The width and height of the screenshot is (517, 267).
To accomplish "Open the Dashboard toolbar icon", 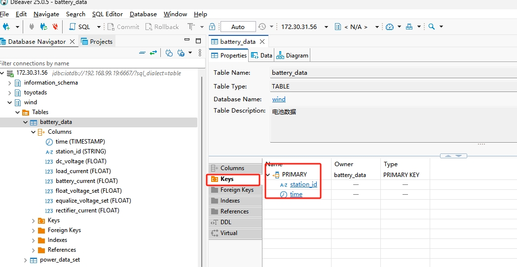I will click(390, 27).
